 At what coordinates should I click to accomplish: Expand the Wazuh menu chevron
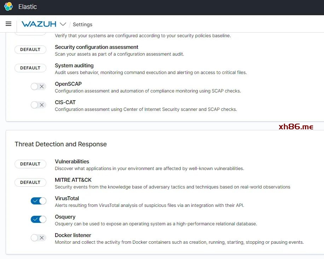[63, 24]
